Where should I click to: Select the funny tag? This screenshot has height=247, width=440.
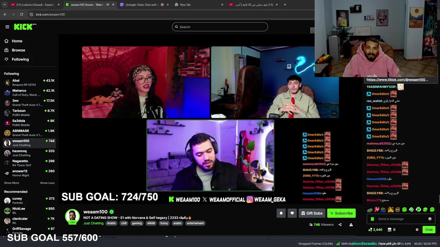tap(164, 223)
